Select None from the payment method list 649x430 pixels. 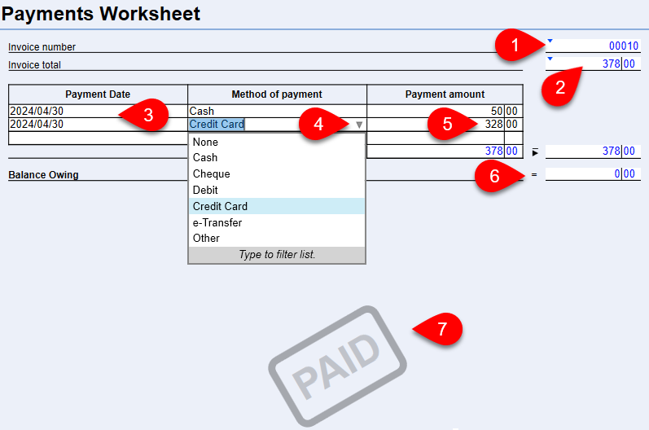(x=277, y=142)
